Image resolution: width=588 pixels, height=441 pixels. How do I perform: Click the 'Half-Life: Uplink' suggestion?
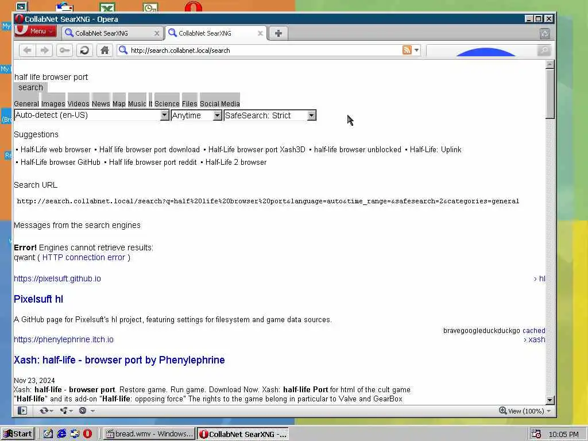tap(435, 150)
